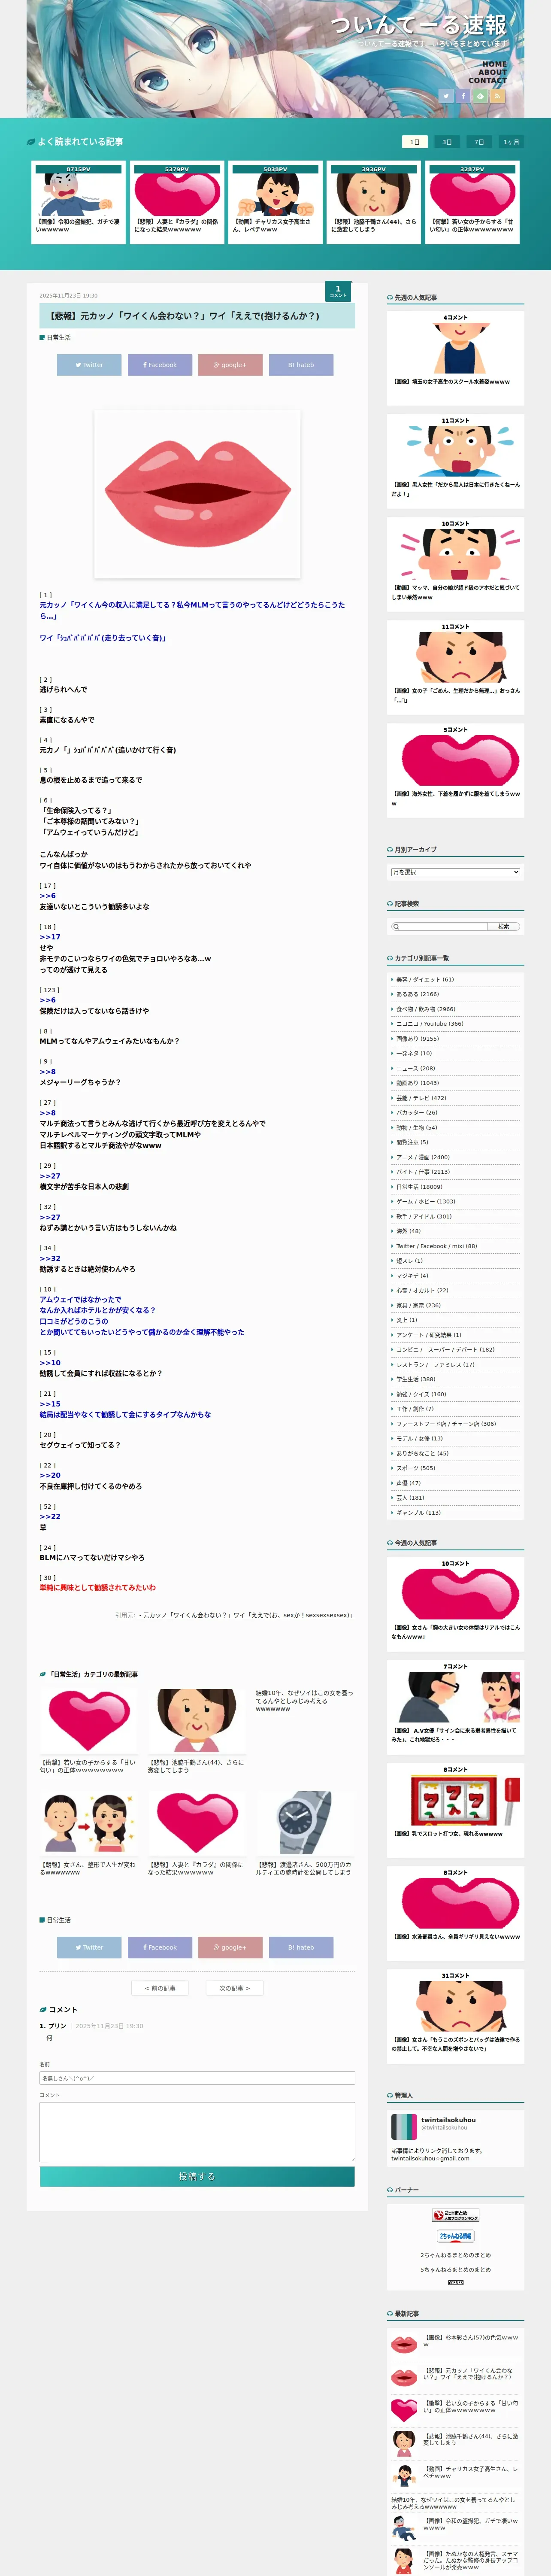Screen dimensions: 551x2576
Task: Open the 美容 / ダイエット (61) category
Action: pos(425,980)
